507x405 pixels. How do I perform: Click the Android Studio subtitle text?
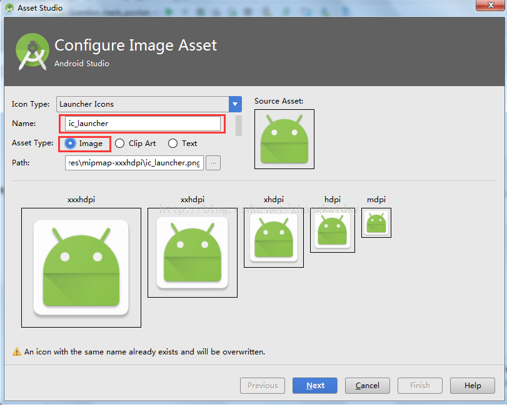[x=82, y=64]
